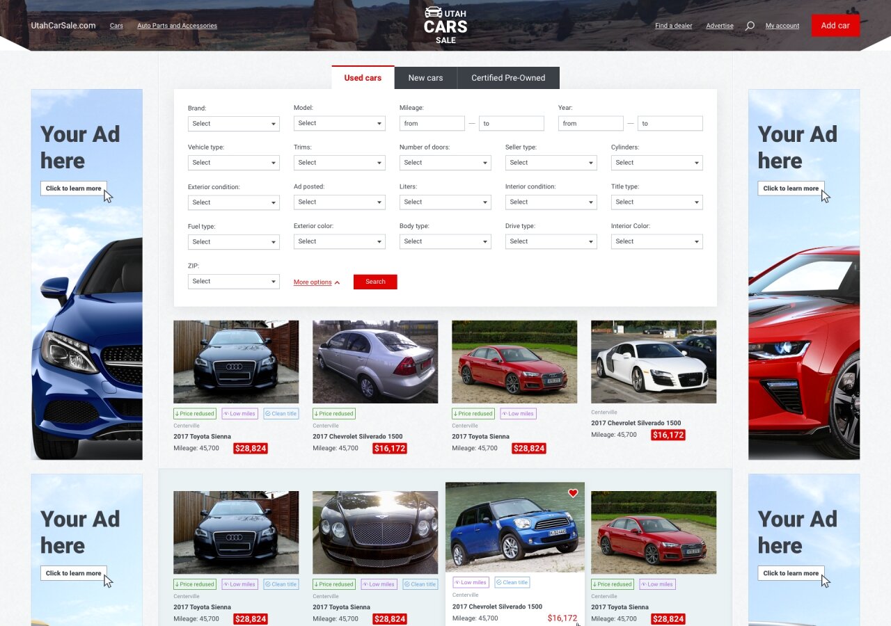This screenshot has width=891, height=626.
Task: Open the Ad posted dropdown
Action: pos(340,202)
